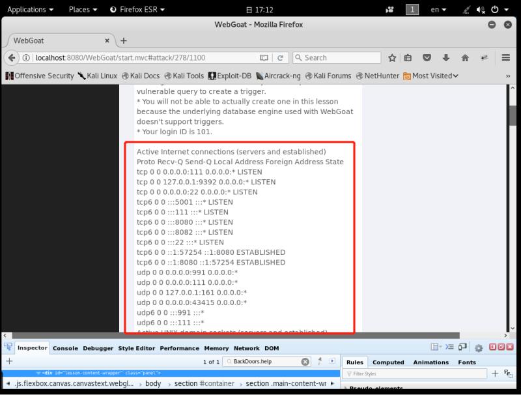Image resolution: width=521 pixels, height=395 pixels.
Task: Open the Aircrack-ng bookmark
Action: [279, 76]
